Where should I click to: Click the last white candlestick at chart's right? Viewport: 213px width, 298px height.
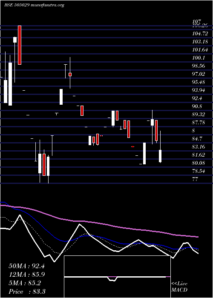coord(160,156)
